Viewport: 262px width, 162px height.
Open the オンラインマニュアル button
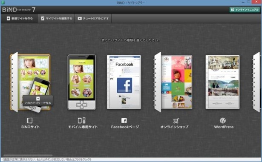point(245,10)
